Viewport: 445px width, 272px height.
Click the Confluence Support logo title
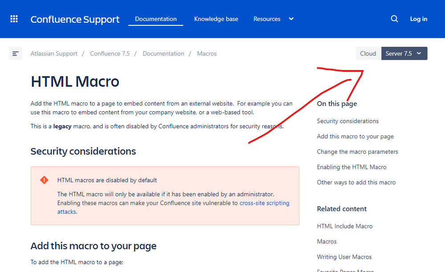coord(75,19)
